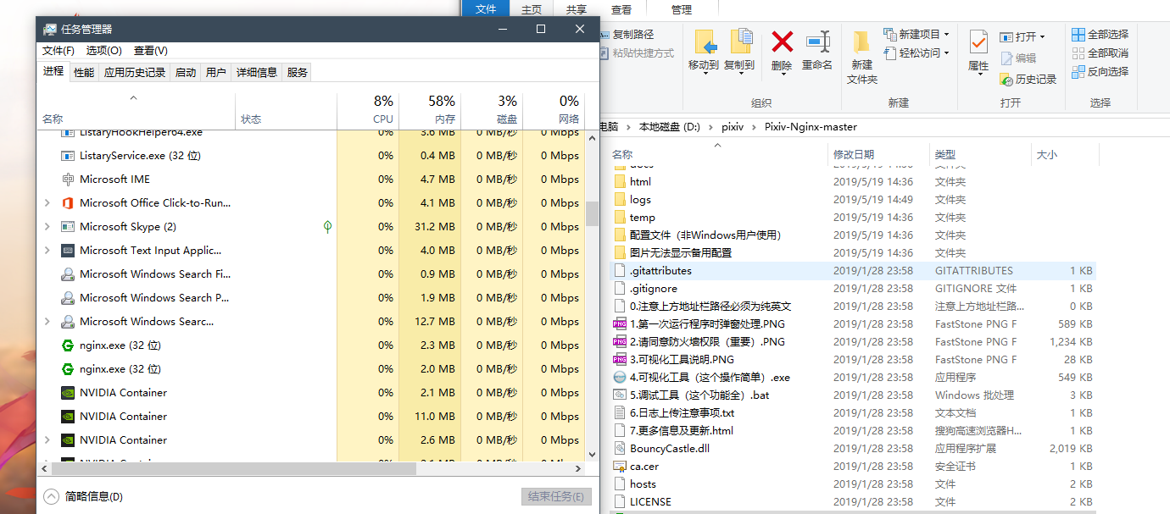Expand the last visible NVIDIA Container row
Viewport: 1170px width, 514px height.
47,440
